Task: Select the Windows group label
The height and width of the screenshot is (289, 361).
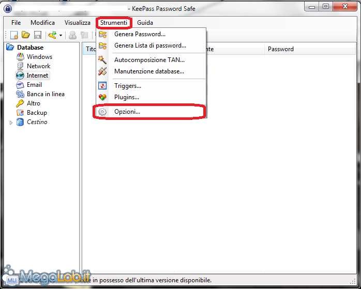Action: point(39,57)
